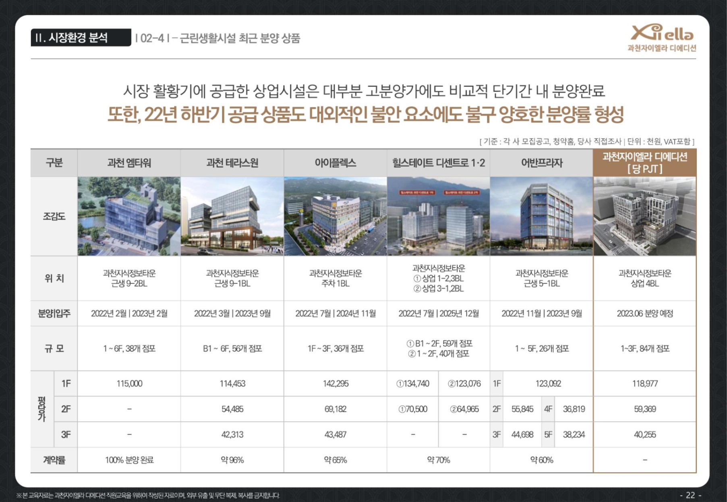Click the scale cell 'B1 ~ 6F, 56개 점포'
727x502 pixels.
coord(232,348)
